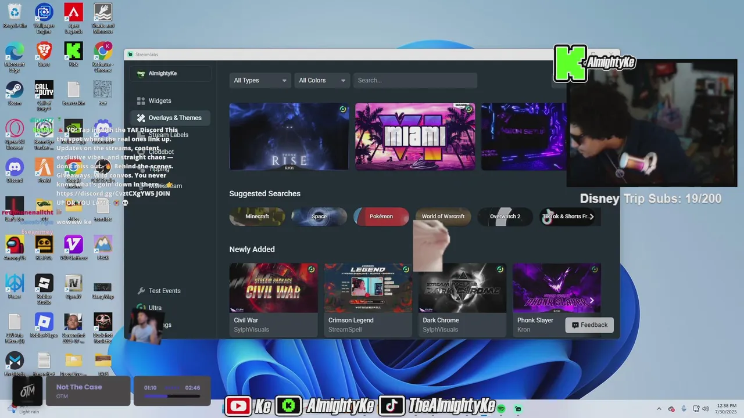Select the Pokémon suggested search chip

tap(381, 217)
